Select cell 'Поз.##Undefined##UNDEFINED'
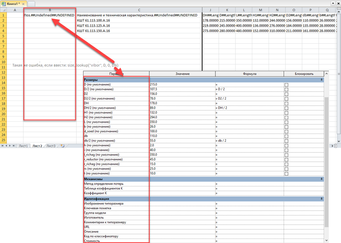The image size is (341, 243). point(50,15)
